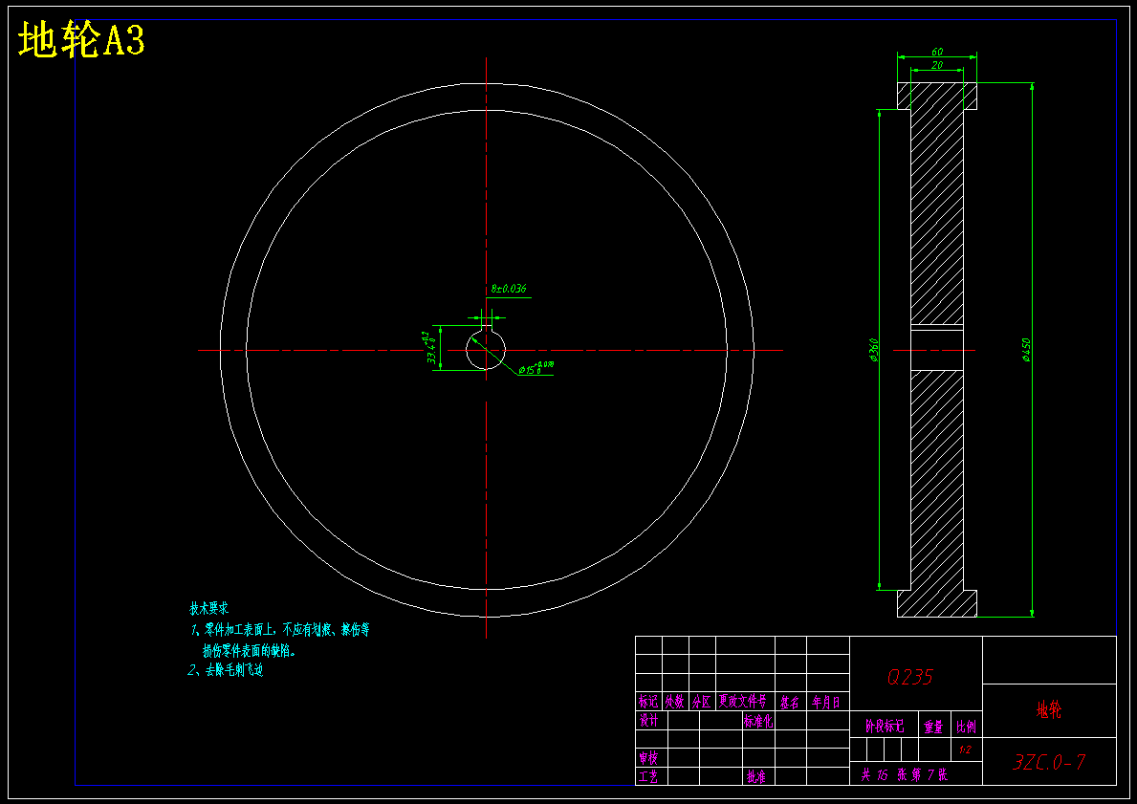This screenshot has width=1137, height=804.
Task: Click the 'ø450' diameter dimension label
Action: [1026, 350]
